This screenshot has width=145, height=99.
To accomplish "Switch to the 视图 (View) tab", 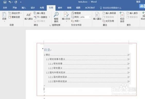I will [x=78, y=8].
